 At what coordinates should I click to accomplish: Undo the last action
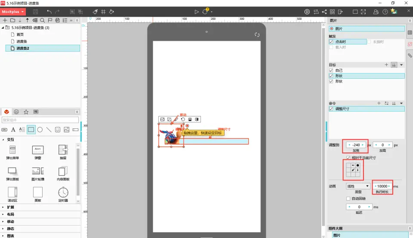pos(49,12)
